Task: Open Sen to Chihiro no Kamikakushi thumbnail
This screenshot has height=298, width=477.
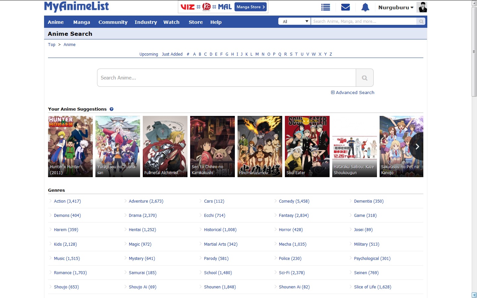Action: pyautogui.click(x=212, y=146)
